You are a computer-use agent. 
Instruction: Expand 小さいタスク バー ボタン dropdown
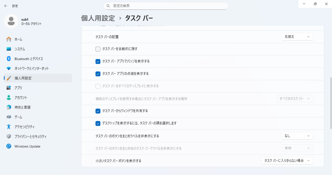point(287,161)
